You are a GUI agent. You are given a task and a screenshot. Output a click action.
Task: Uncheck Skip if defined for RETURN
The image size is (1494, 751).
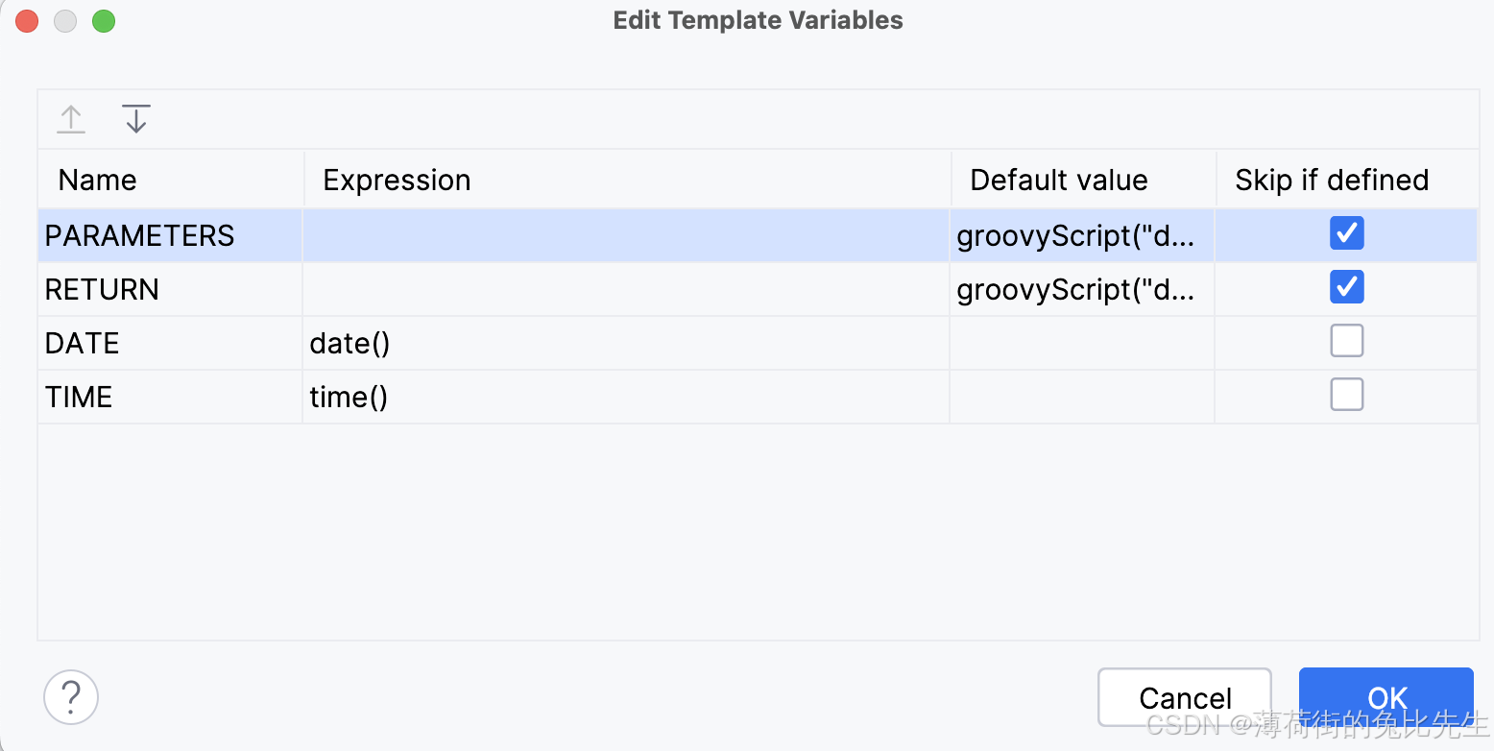pyautogui.click(x=1346, y=287)
